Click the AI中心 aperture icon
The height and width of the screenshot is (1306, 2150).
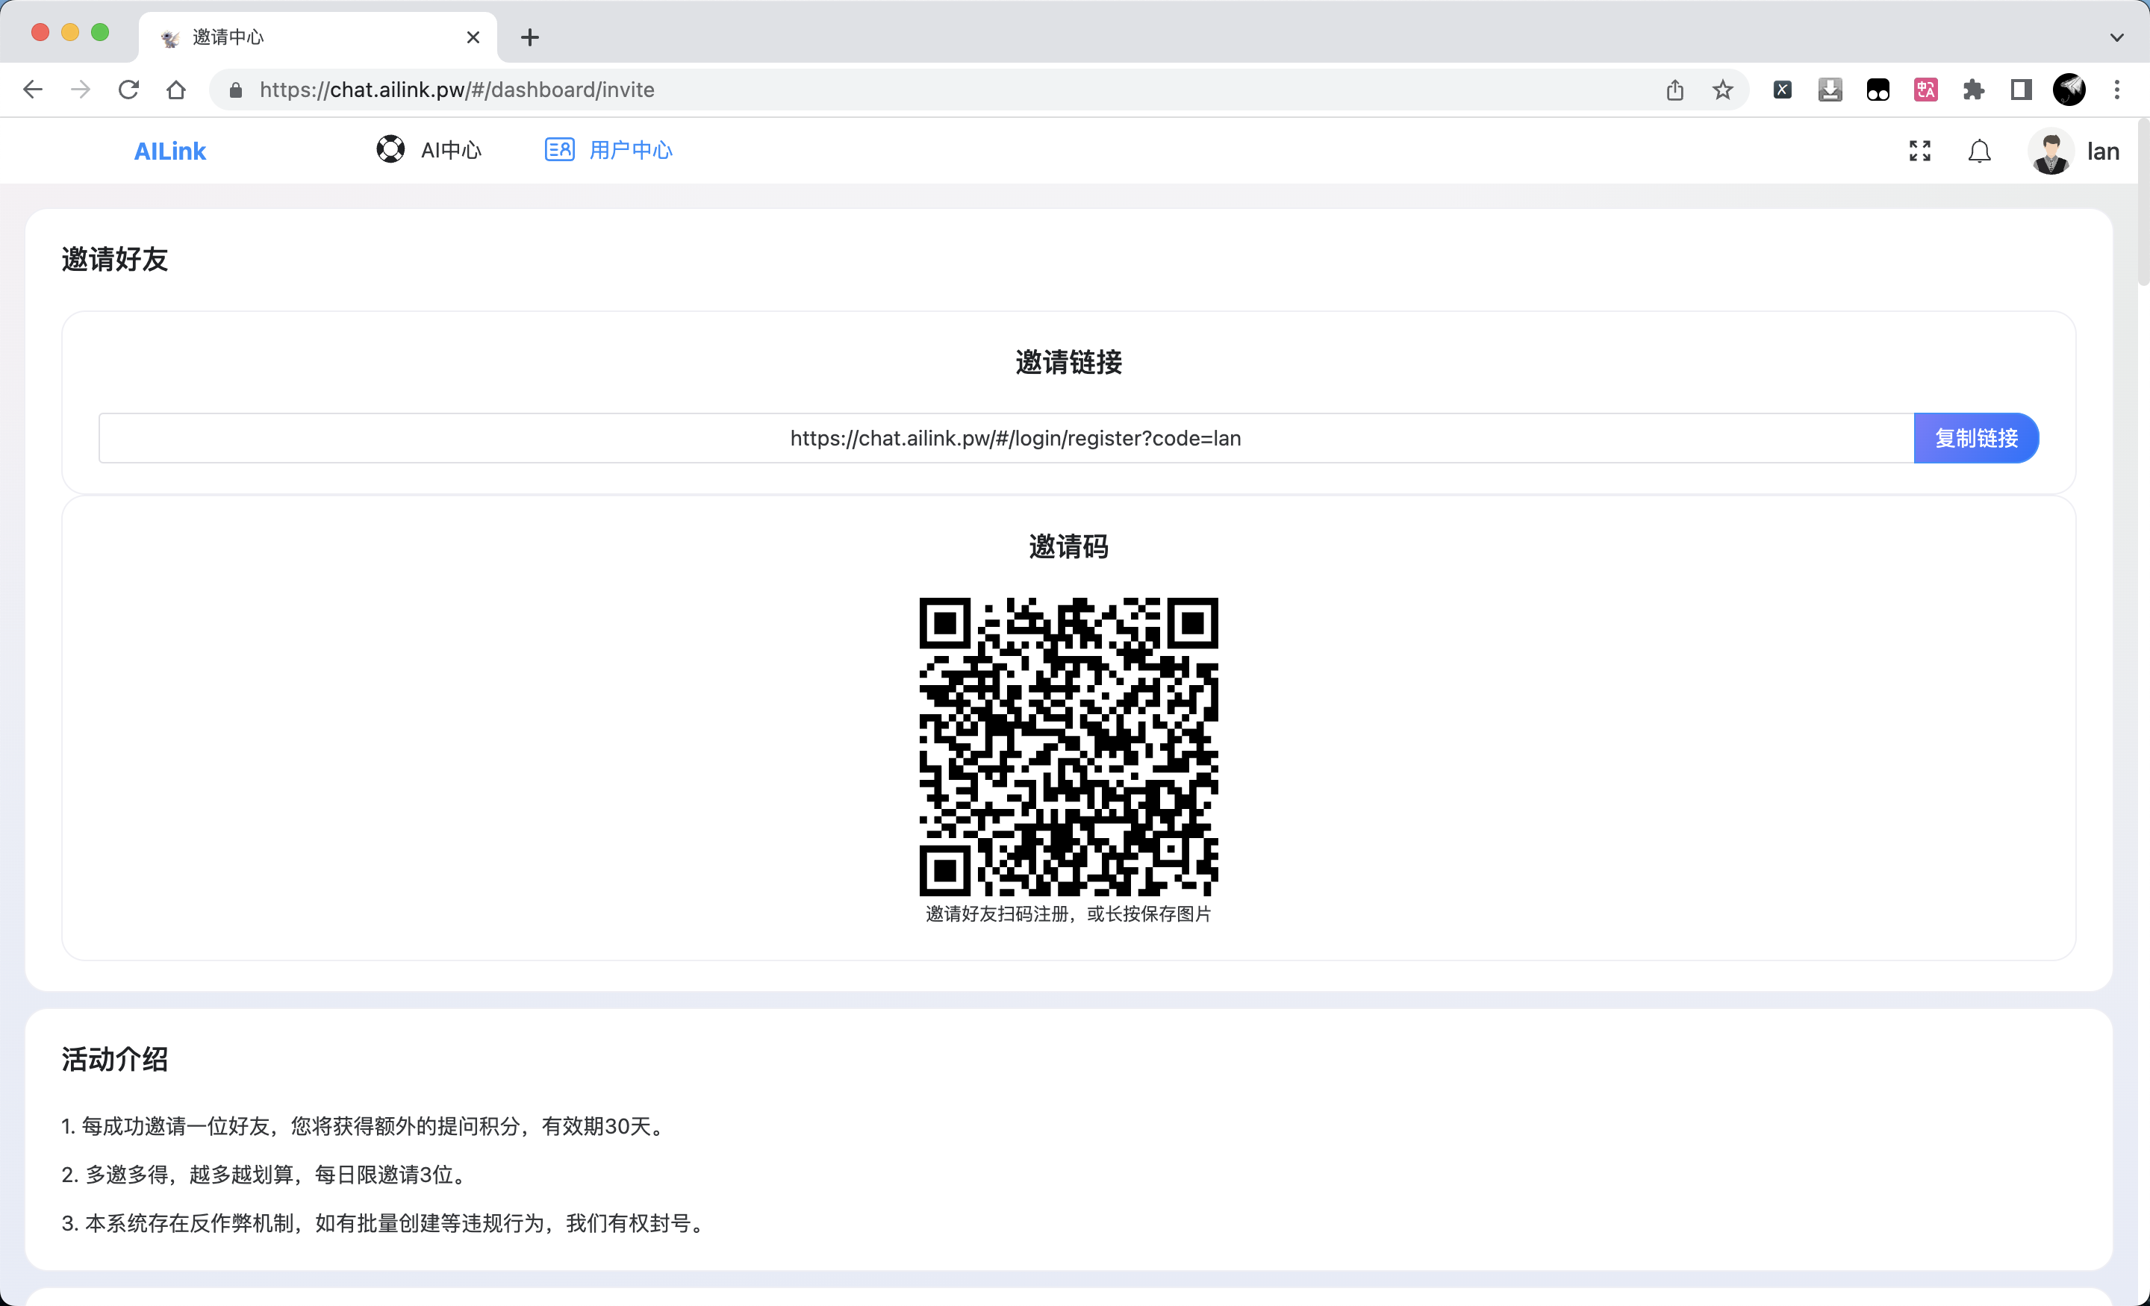(390, 149)
